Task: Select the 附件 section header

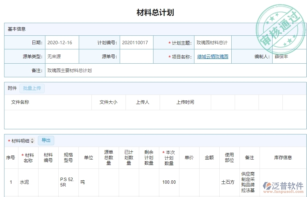Action: 11,88
